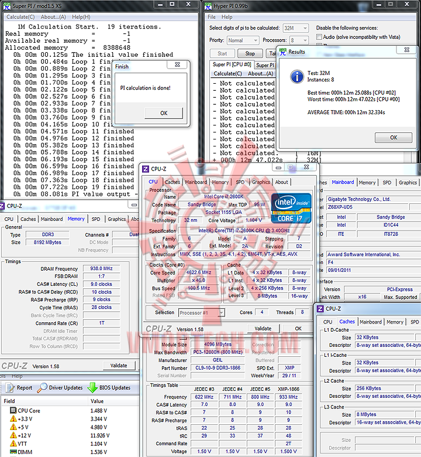Click Validate in center CPU-Z window
421x457 pixels.
coord(263,329)
